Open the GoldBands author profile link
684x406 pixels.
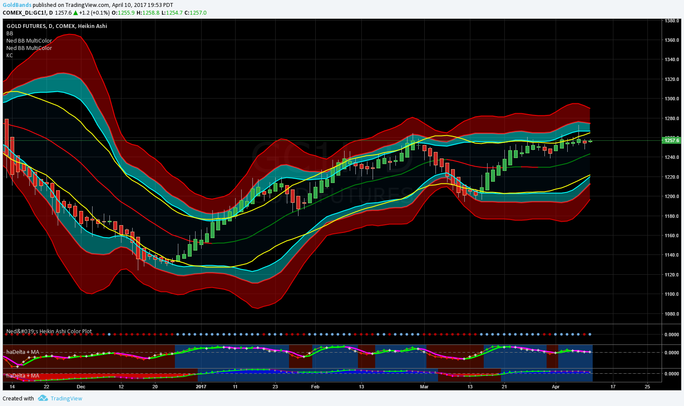pos(17,5)
